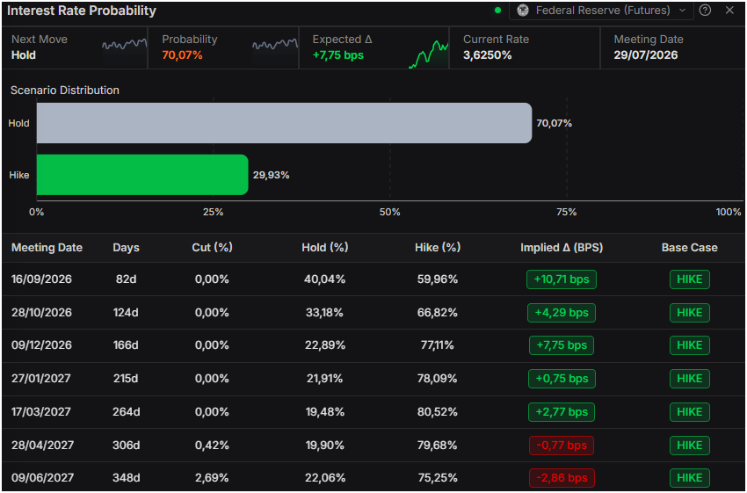Click the Federal Reserve seal icon

pos(523,11)
